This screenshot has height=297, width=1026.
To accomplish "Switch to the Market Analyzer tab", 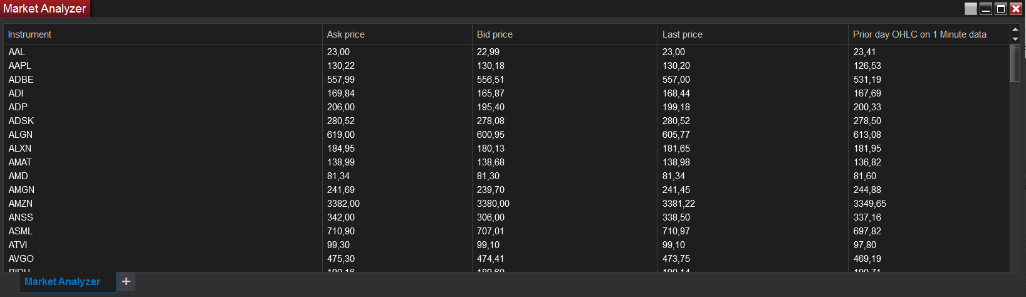I will [62, 281].
